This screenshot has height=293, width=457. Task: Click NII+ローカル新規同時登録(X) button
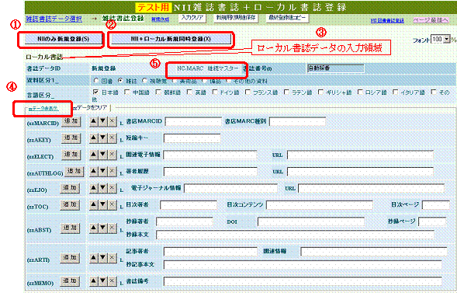coord(171,39)
